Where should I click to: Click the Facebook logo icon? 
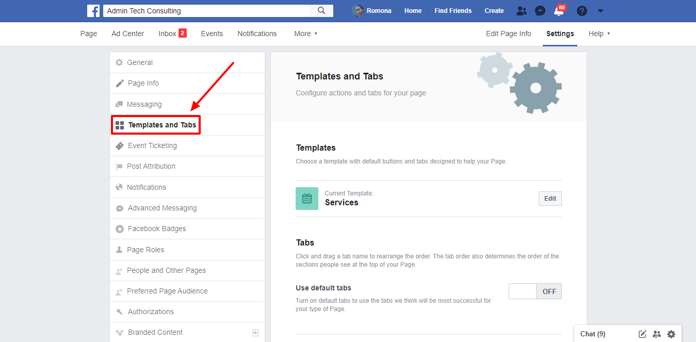(x=93, y=10)
